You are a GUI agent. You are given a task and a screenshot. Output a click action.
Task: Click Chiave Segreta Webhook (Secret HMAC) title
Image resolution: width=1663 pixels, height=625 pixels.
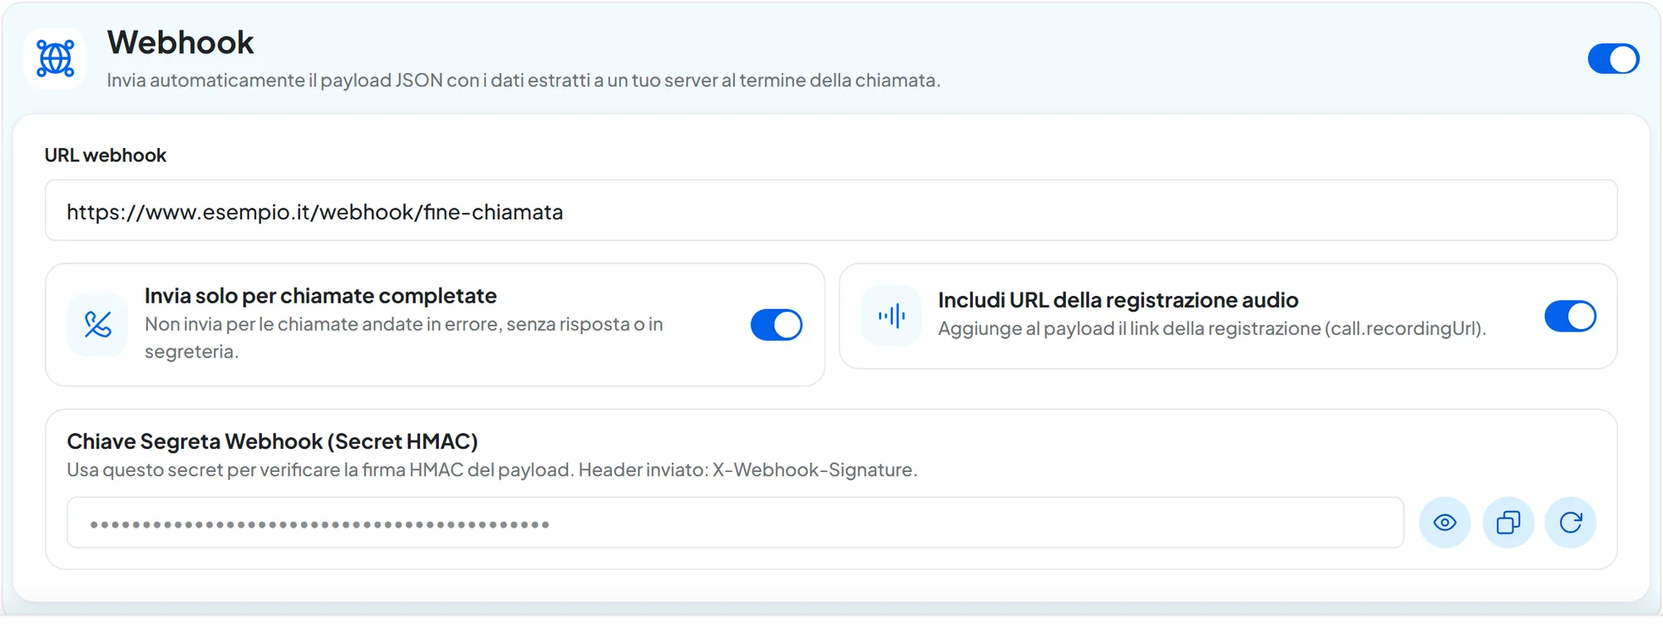coord(273,441)
